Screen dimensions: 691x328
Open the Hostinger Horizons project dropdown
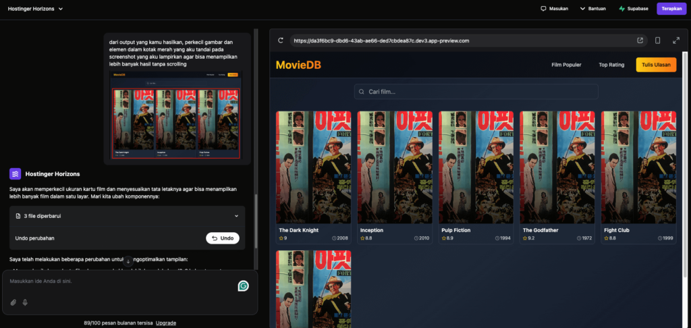click(35, 8)
